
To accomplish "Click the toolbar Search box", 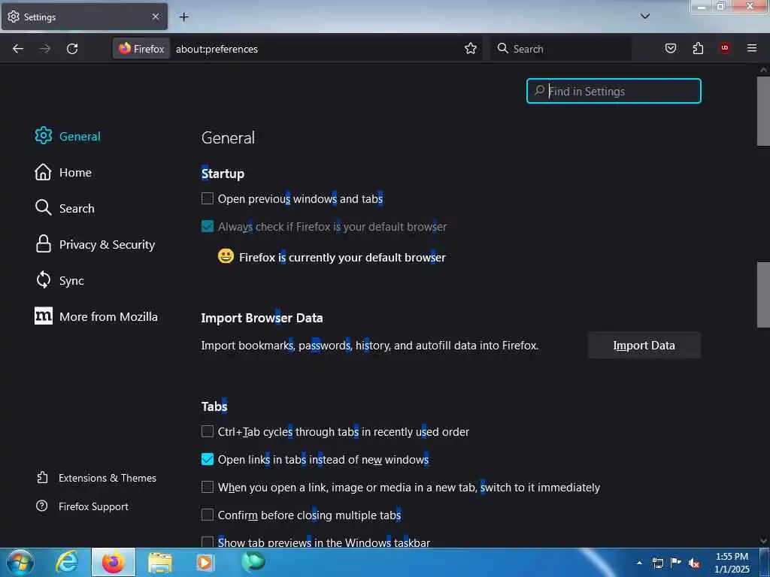I will coord(561,49).
